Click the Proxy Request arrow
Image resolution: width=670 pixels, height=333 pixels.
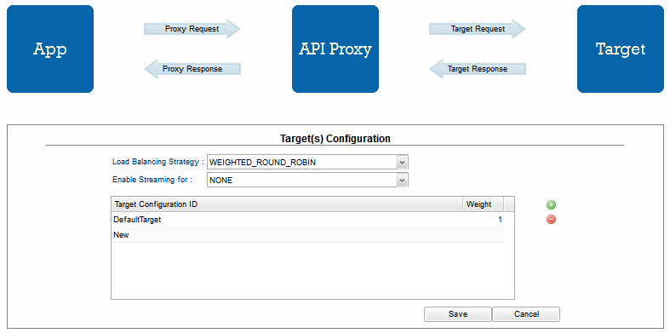pyautogui.click(x=192, y=29)
